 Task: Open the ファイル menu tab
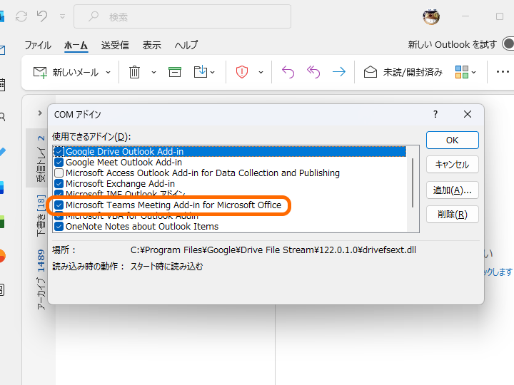(x=38, y=45)
